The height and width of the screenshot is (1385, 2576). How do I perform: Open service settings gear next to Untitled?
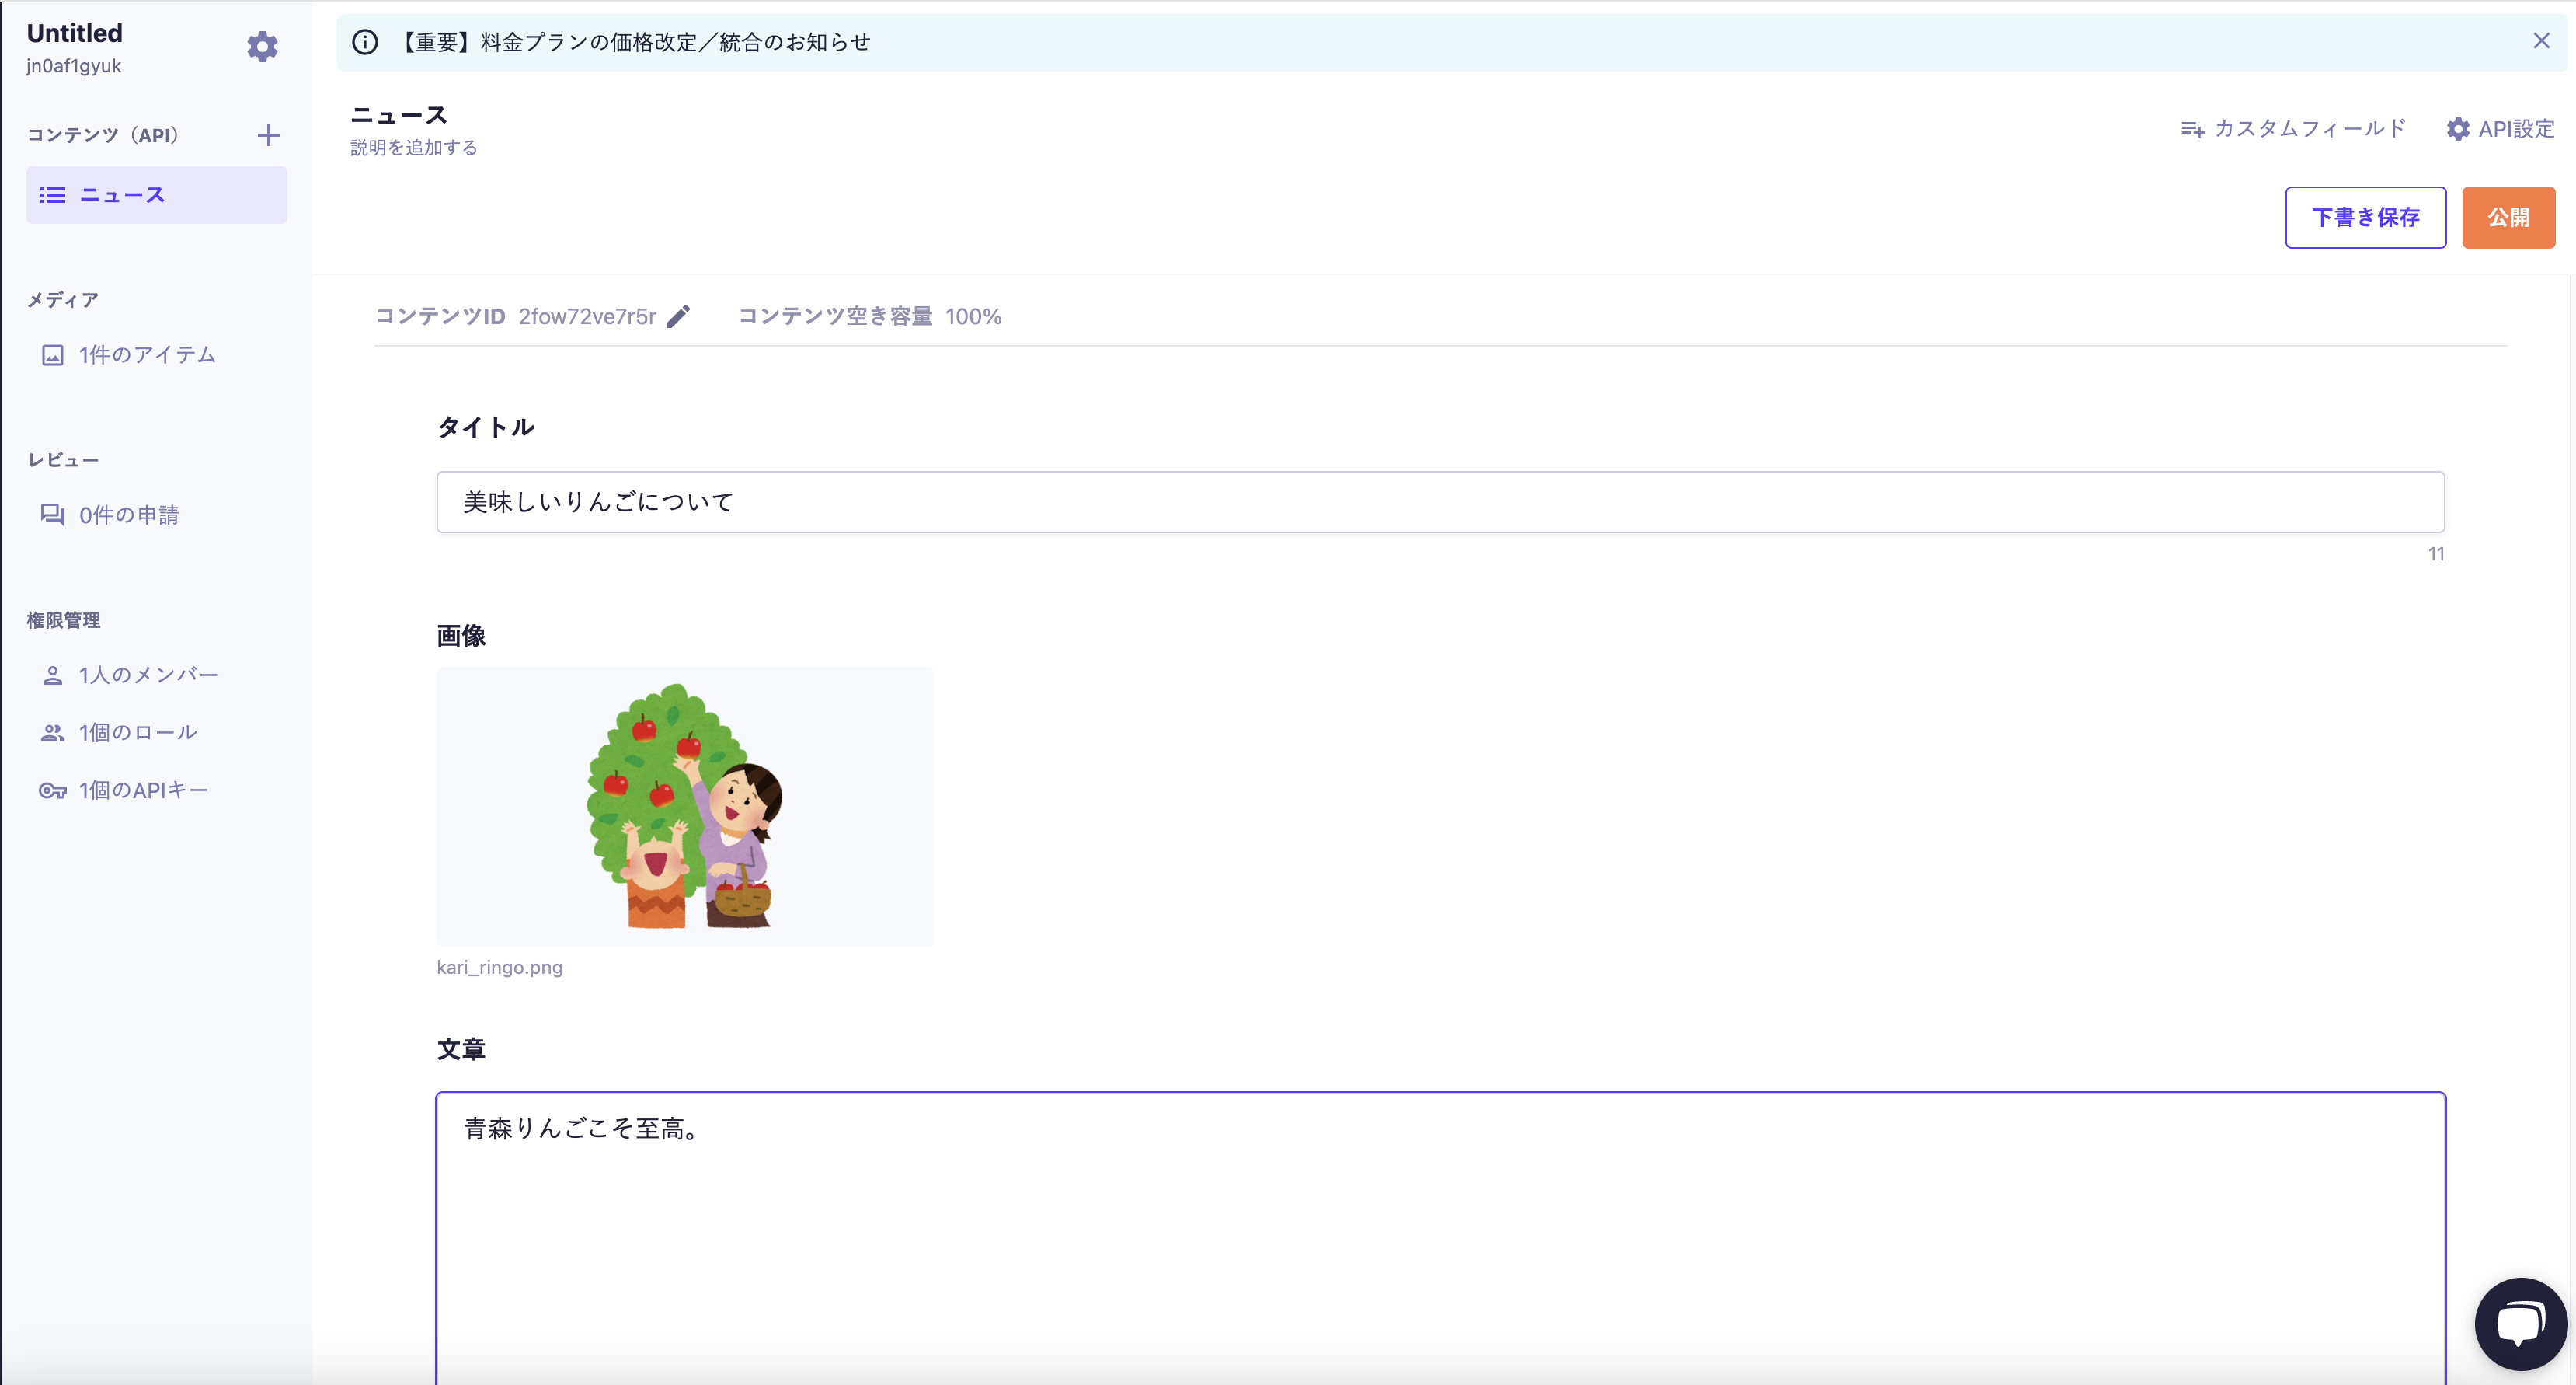(262, 46)
